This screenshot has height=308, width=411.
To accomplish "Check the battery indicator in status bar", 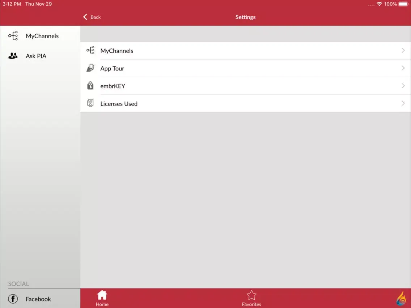I will tap(403, 4).
